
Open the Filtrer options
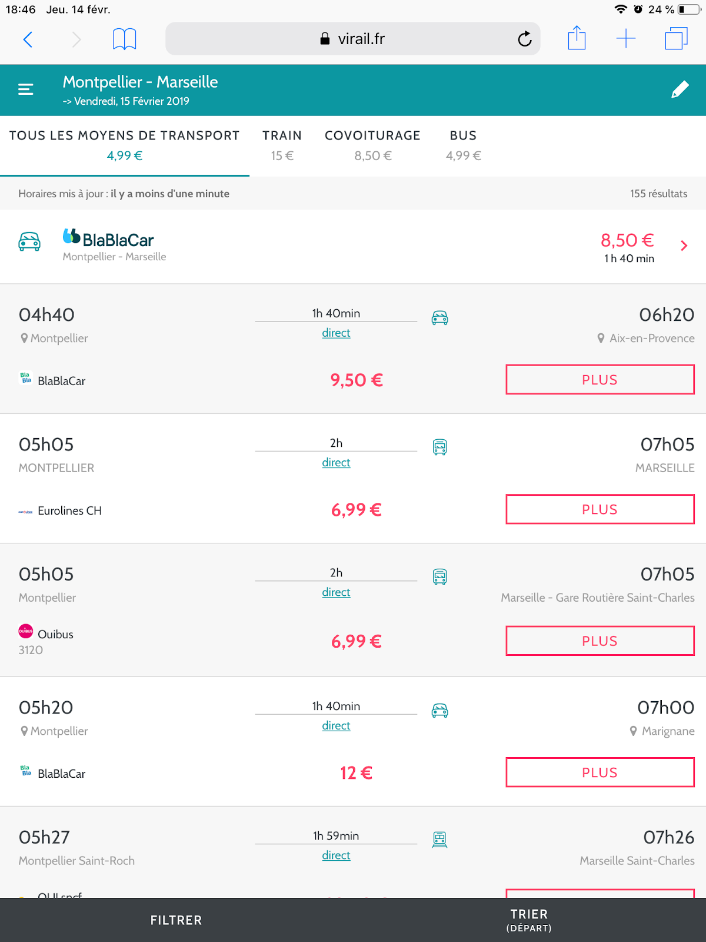tap(176, 920)
